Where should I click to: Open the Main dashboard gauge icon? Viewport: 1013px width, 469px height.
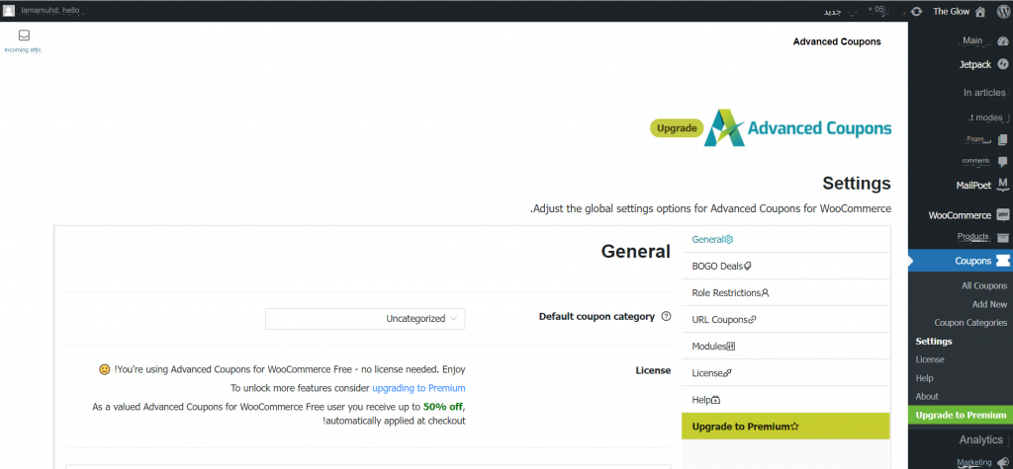(1003, 40)
